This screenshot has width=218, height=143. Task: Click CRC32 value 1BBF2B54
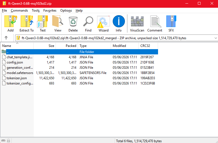(x=147, y=73)
